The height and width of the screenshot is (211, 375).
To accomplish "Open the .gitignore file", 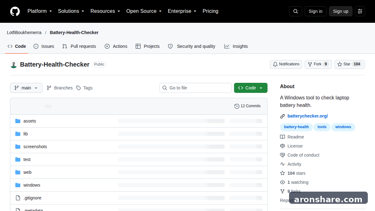I will [x=32, y=198].
